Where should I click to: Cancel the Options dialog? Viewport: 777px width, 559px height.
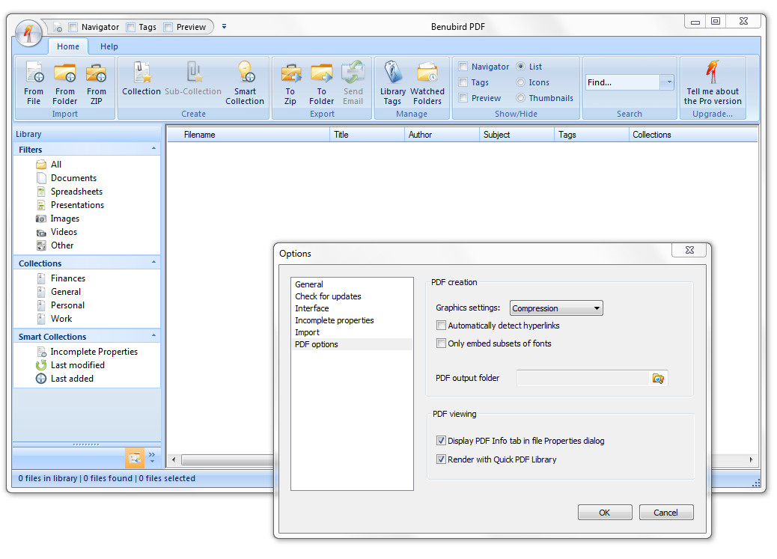pos(666,513)
